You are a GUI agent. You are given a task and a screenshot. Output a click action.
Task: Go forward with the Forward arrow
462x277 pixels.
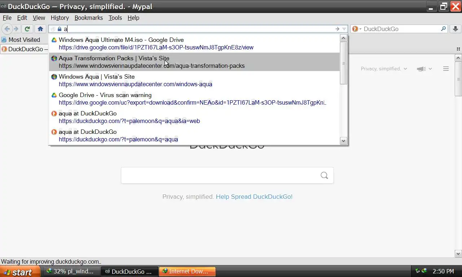16,29
